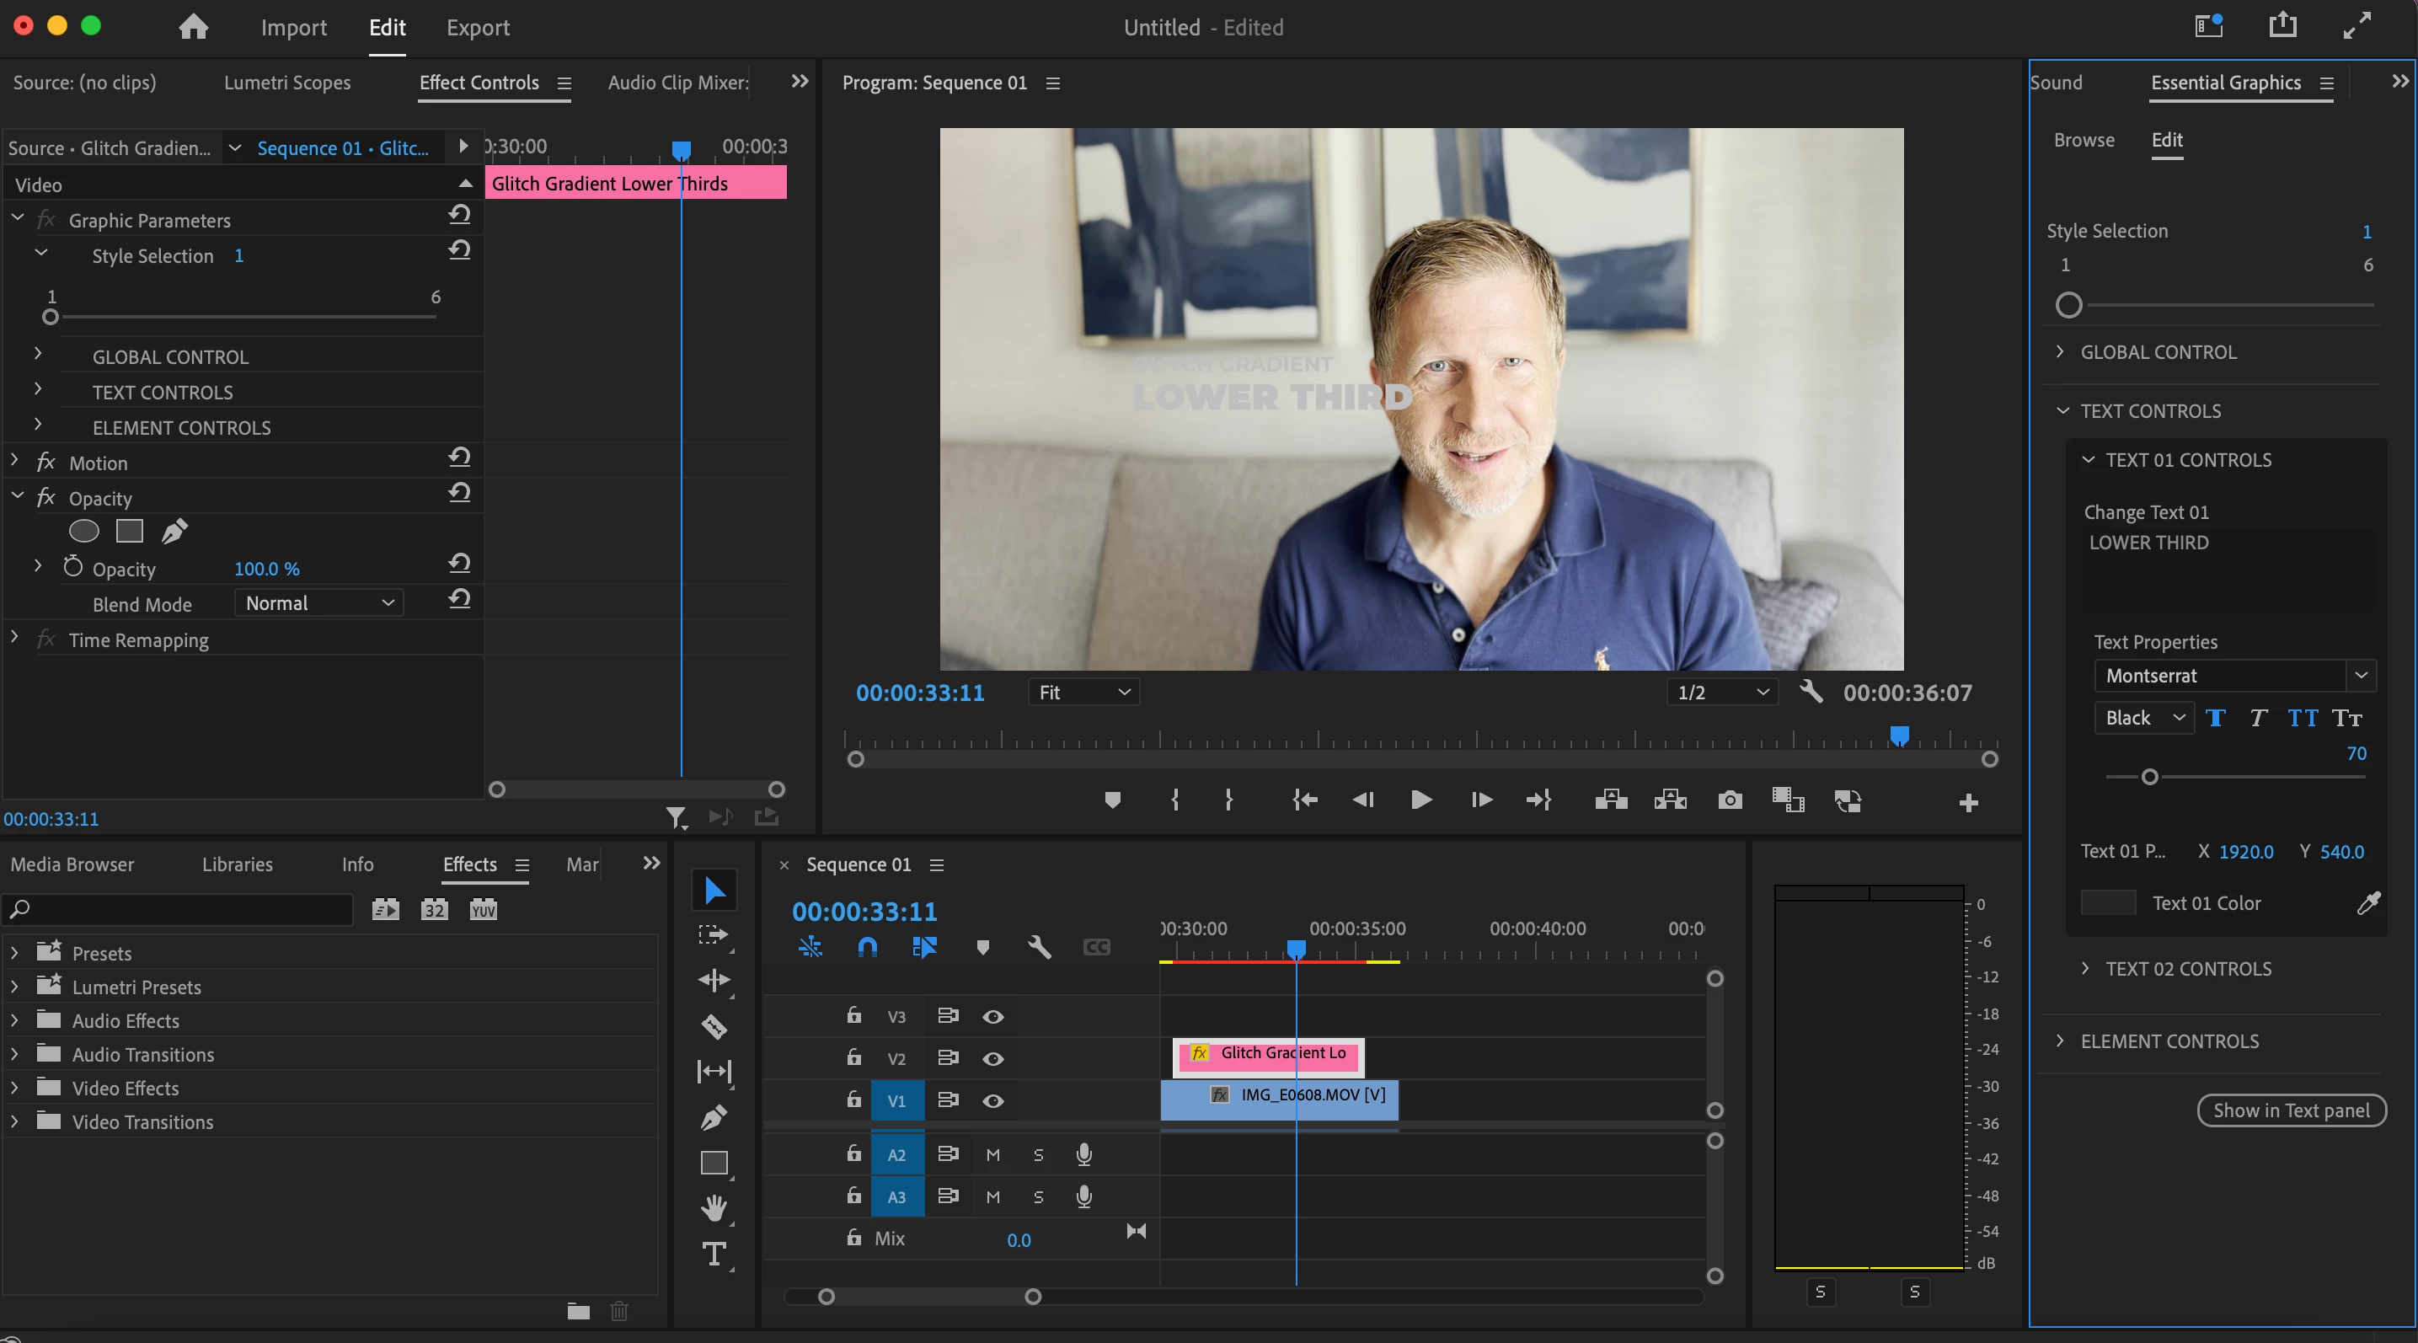Toggle Snap in Timeline magnet

tap(867, 947)
